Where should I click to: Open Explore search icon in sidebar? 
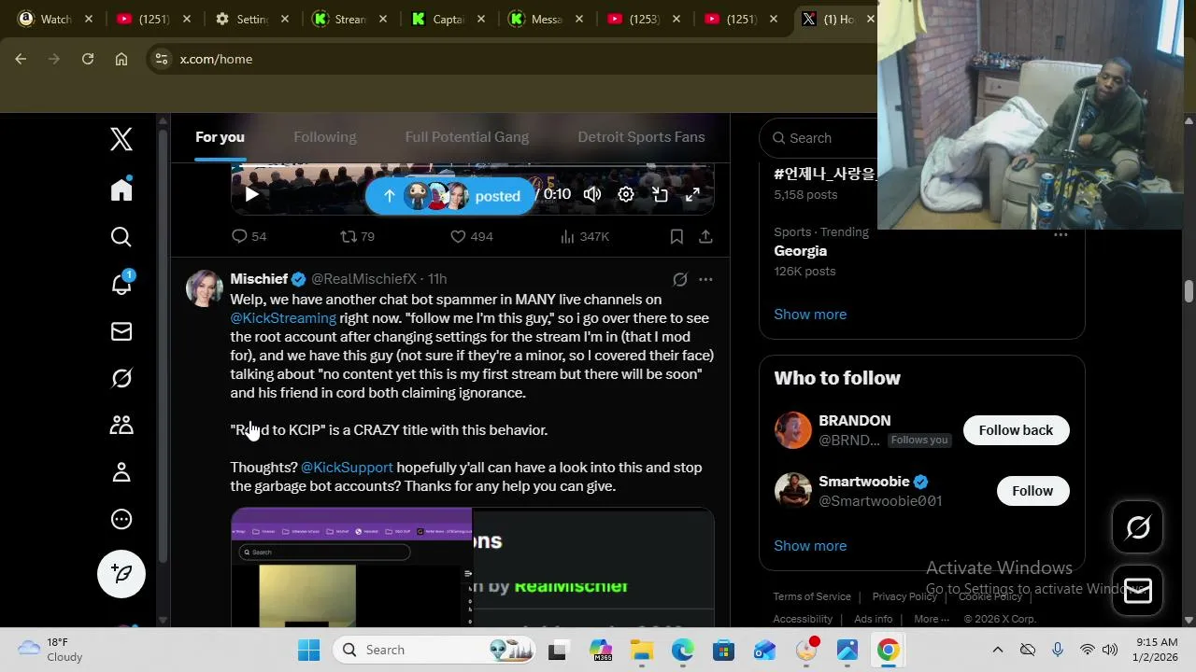coord(121,237)
